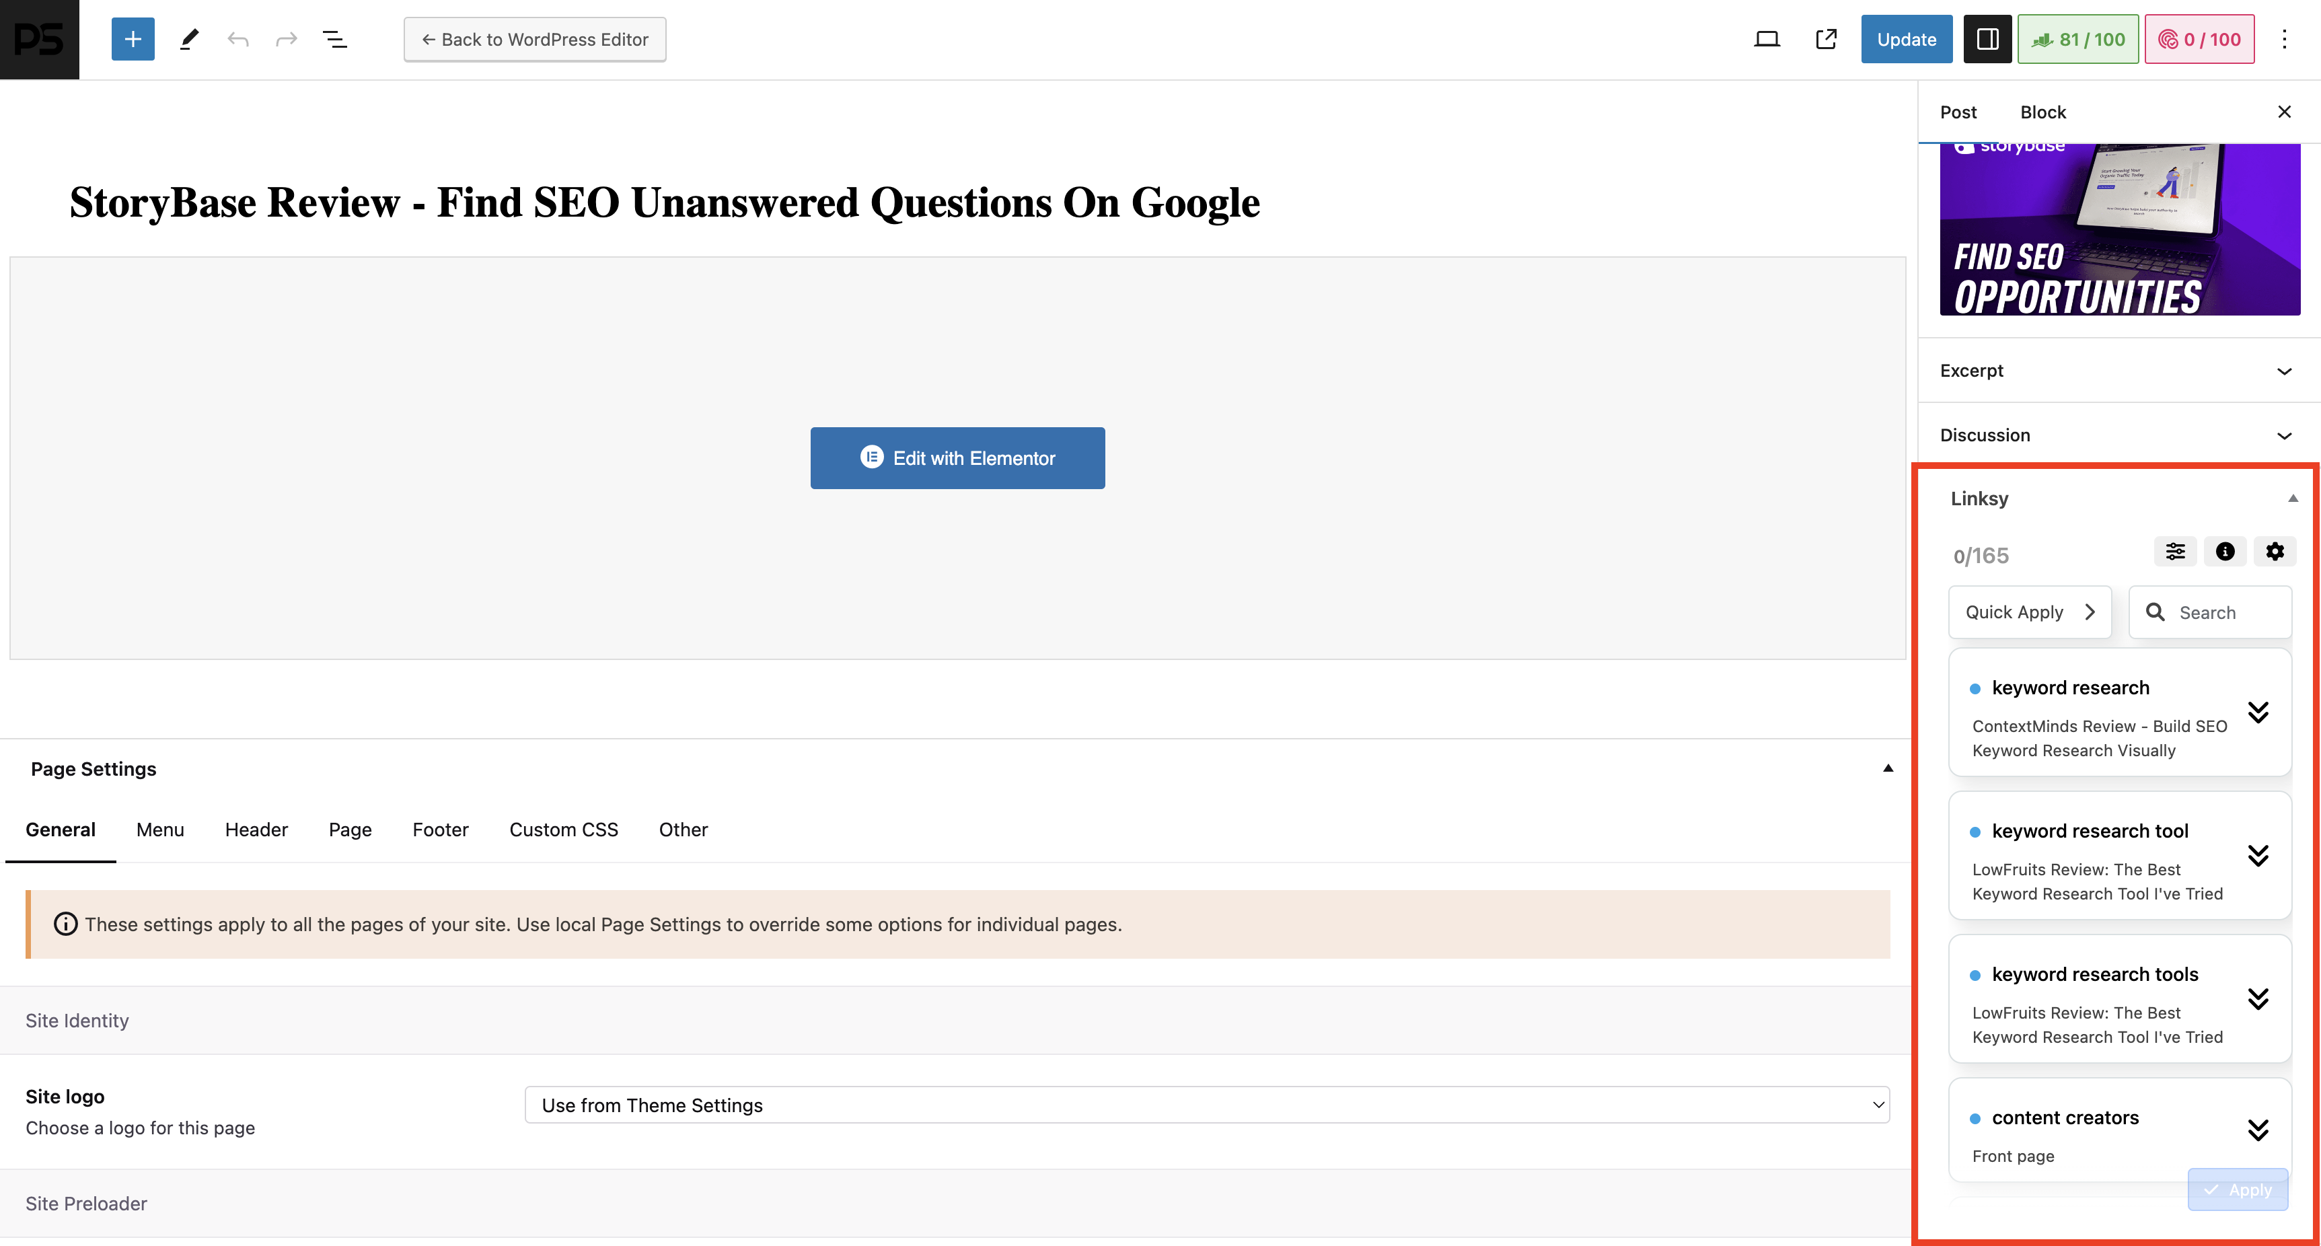This screenshot has height=1246, width=2321.
Task: Select the Footer settings tab
Action: [x=441, y=830]
